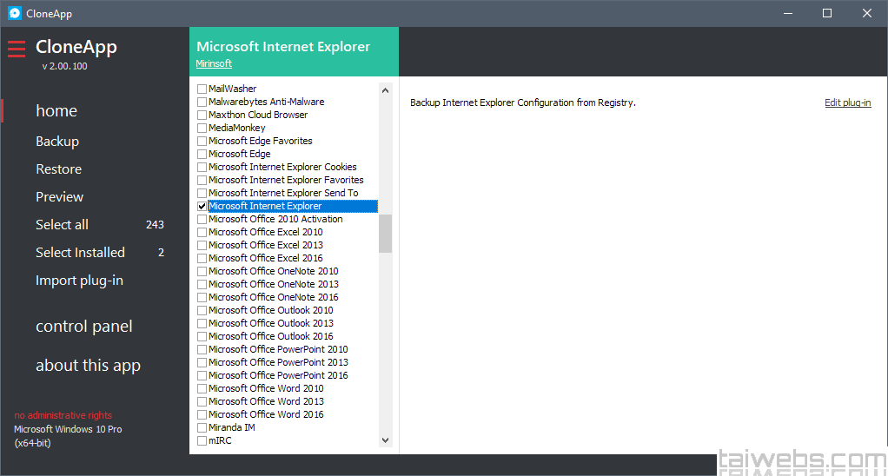Follow the Mirinsoft author link
This screenshot has height=476, width=888.
click(x=214, y=63)
